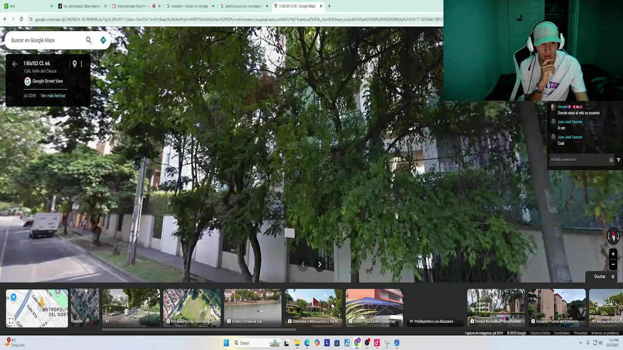The width and height of the screenshot is (623, 350).
Task: Click the Chrome icon on the taskbar
Action: (x=357, y=343)
